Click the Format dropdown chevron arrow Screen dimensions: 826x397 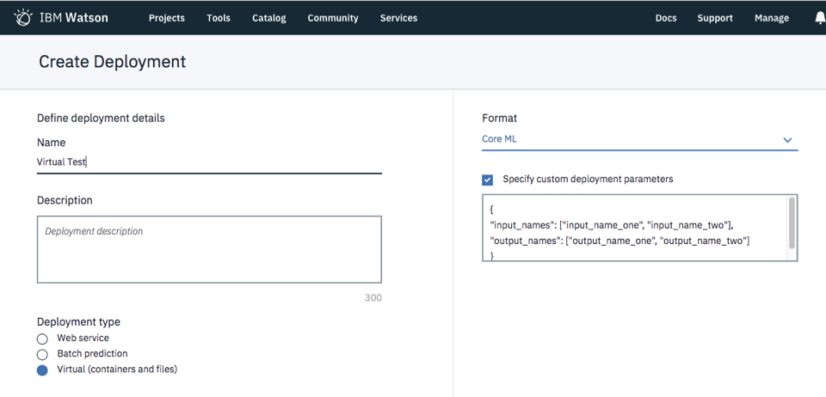tap(787, 140)
